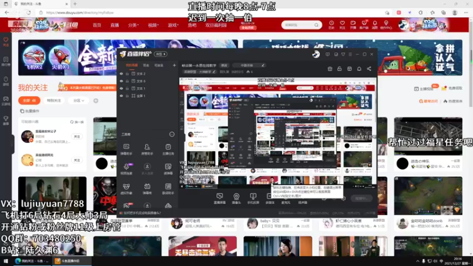473x266 pixels.
Task: Open the 主播任务 tool
Action: tap(168, 149)
